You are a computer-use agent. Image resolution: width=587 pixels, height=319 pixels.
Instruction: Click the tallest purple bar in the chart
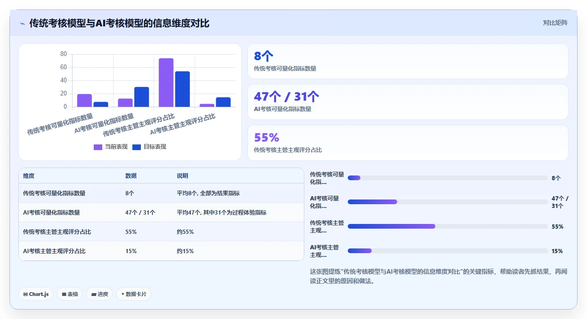click(166, 83)
